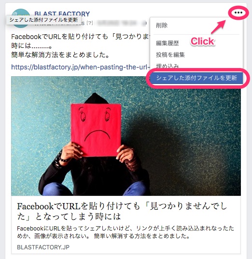Click the post text 簡単な解消方法をまとめました
The image size is (252, 259).
pyautogui.click(x=60, y=55)
